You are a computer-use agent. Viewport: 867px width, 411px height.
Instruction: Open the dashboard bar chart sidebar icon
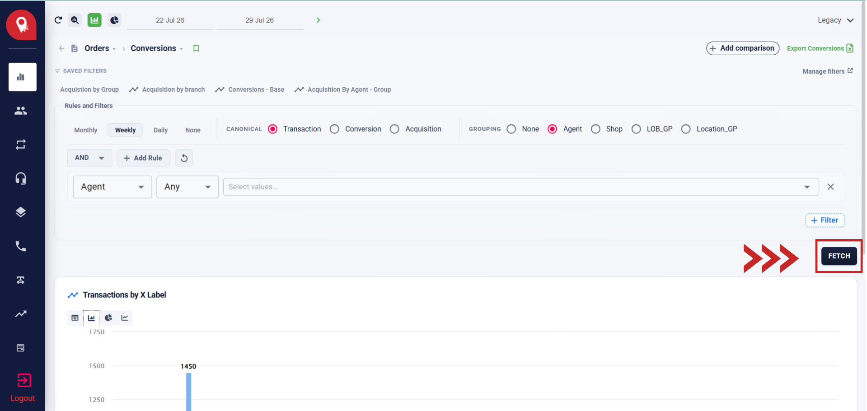coord(23,77)
